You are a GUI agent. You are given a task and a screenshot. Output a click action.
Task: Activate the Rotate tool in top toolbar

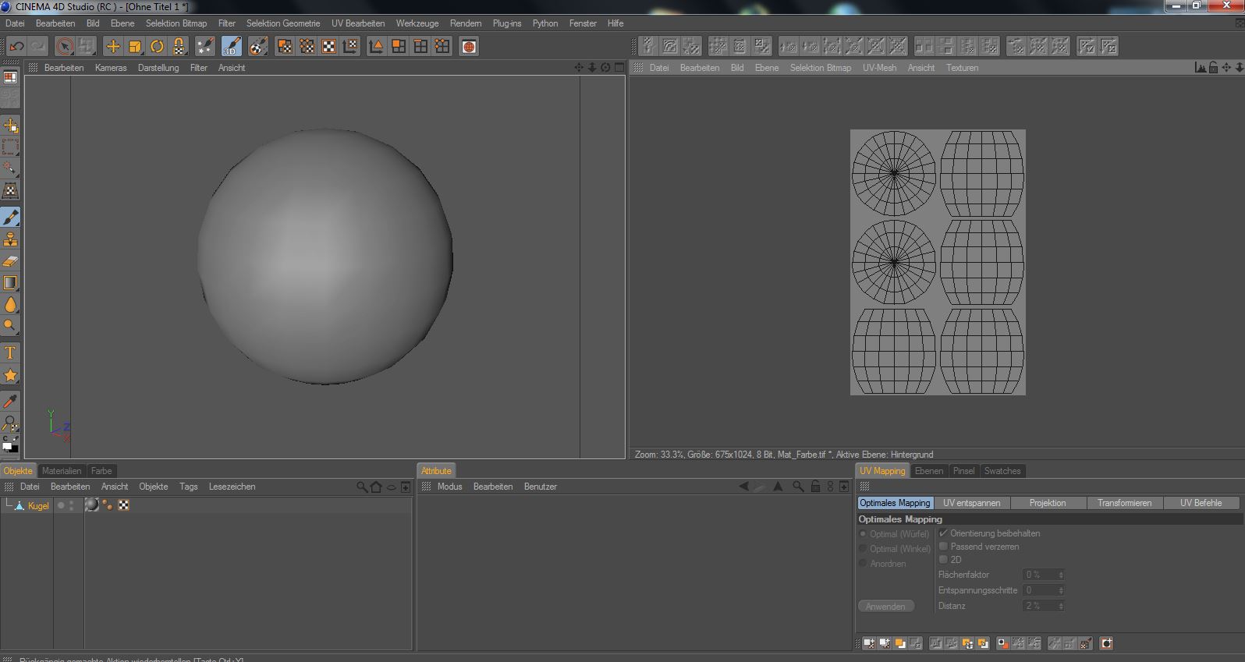157,47
